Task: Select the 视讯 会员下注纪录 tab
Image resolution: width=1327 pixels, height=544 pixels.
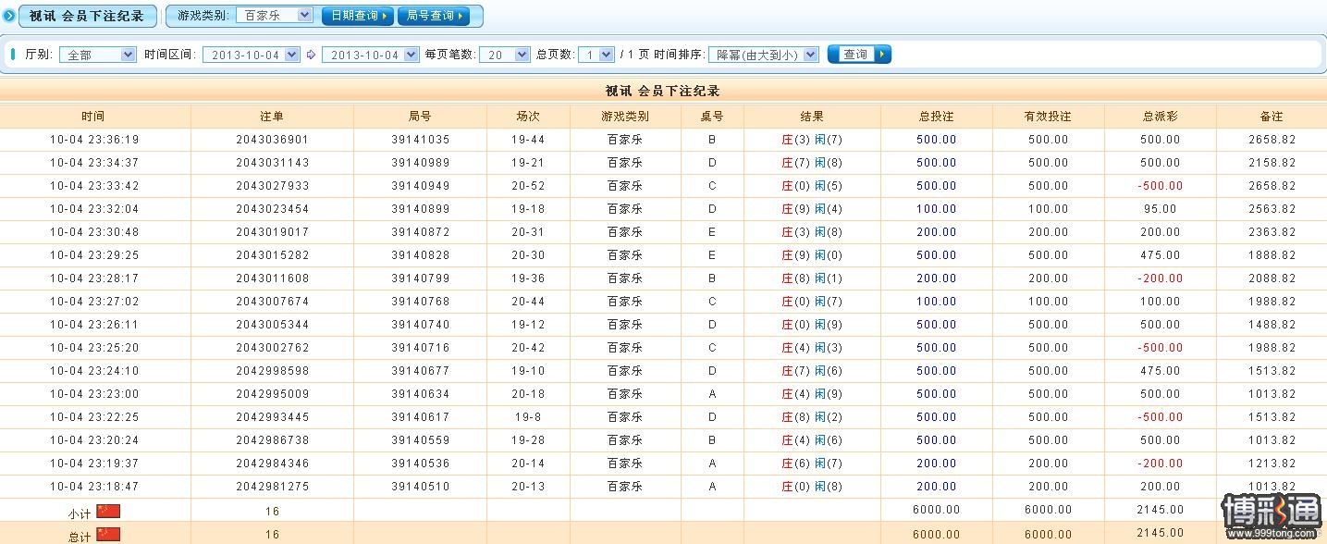Action: [x=87, y=16]
